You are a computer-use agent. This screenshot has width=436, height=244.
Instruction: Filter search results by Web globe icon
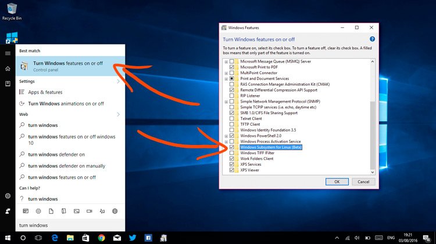115,211
